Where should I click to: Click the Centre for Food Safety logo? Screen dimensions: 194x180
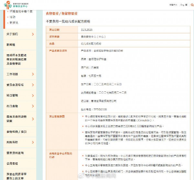coord(16,5)
